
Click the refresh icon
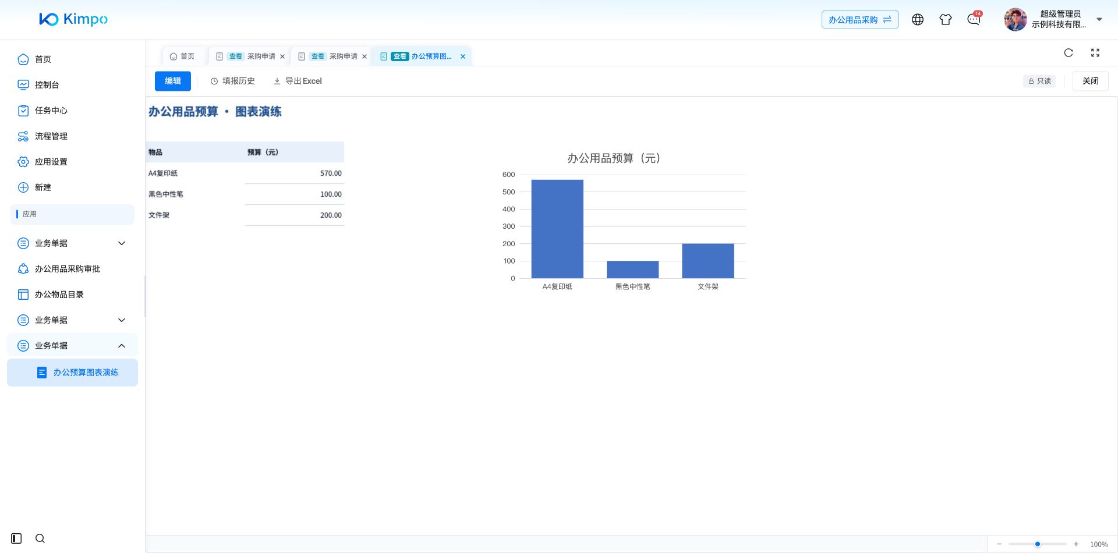[x=1069, y=53]
